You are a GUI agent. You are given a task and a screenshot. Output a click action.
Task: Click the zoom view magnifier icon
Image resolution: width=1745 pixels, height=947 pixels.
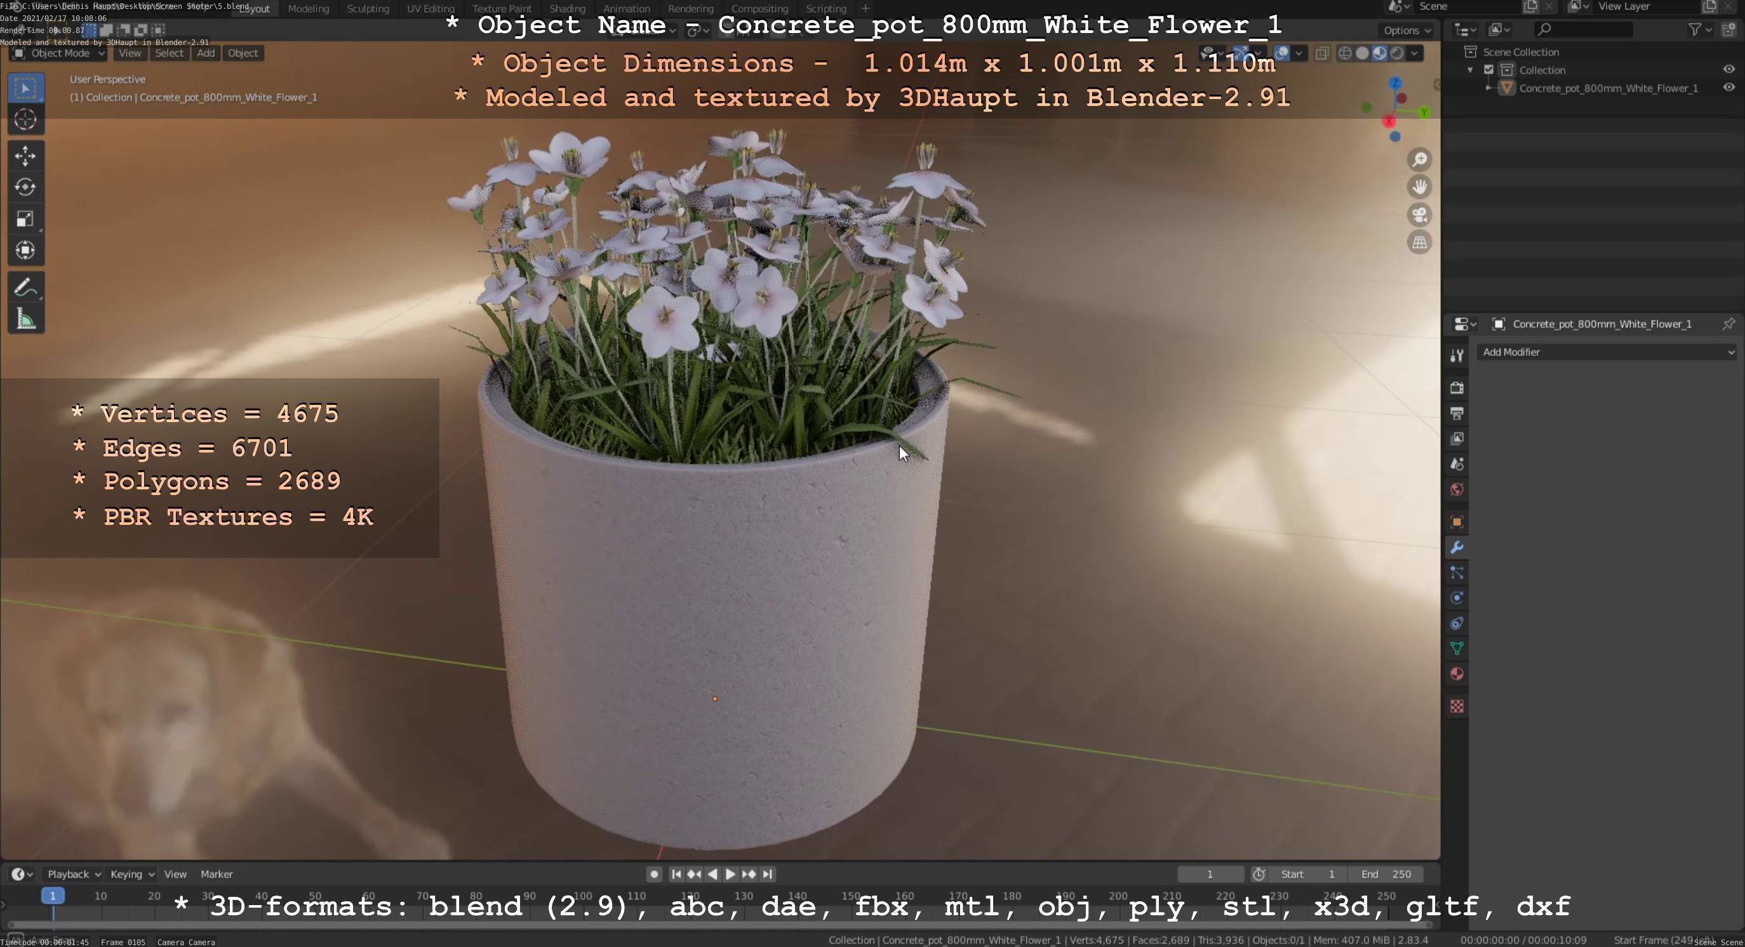click(1419, 160)
